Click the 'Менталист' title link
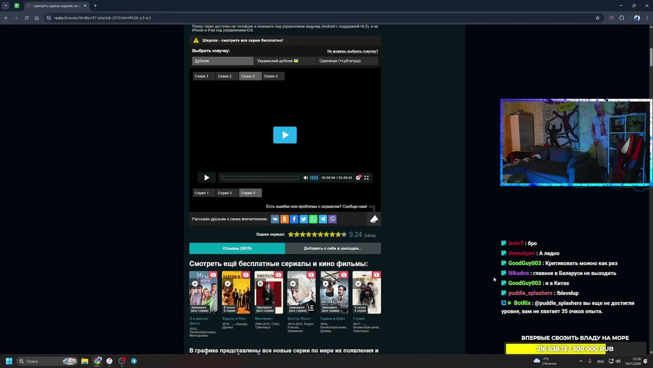 coord(264,318)
